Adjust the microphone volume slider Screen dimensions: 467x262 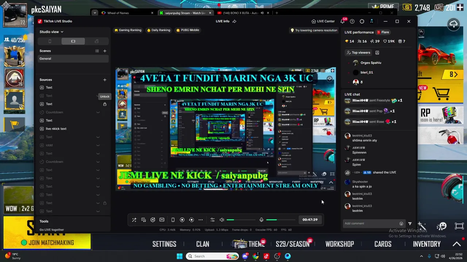[280, 220]
